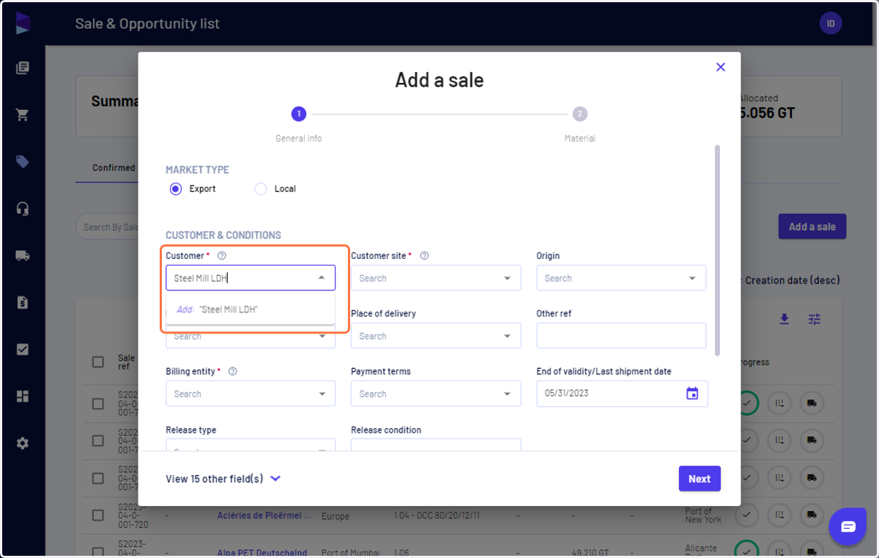Click truck icon in first table row

(812, 403)
